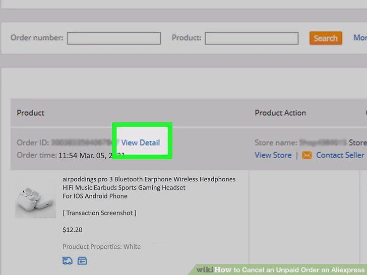Click the card icon next to the truck
Viewport: 367px width, 275px height.
pos(82,260)
